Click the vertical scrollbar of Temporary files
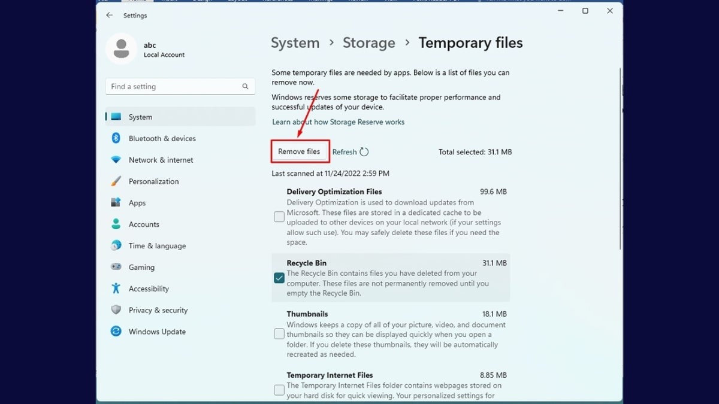719x404 pixels. pos(620,159)
